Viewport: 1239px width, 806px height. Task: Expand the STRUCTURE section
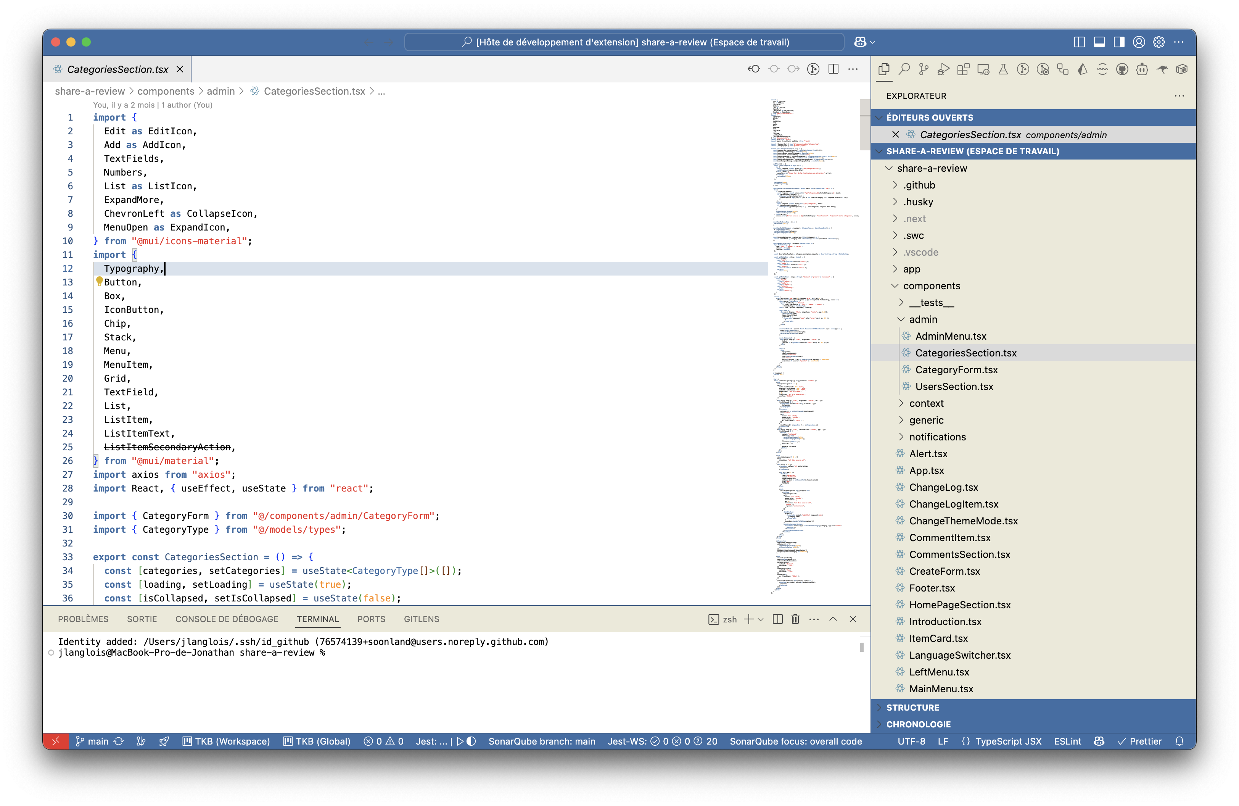point(912,708)
